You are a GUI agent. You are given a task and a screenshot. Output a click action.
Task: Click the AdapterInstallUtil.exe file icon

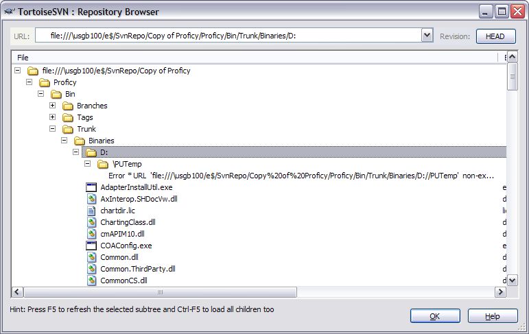click(91, 187)
